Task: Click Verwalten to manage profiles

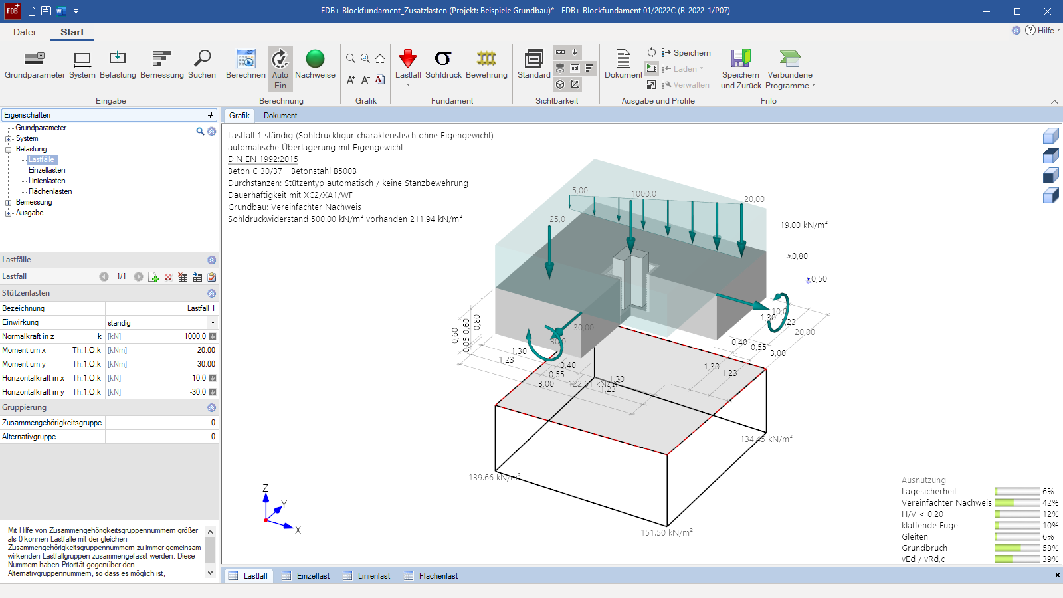Action: tap(686, 84)
